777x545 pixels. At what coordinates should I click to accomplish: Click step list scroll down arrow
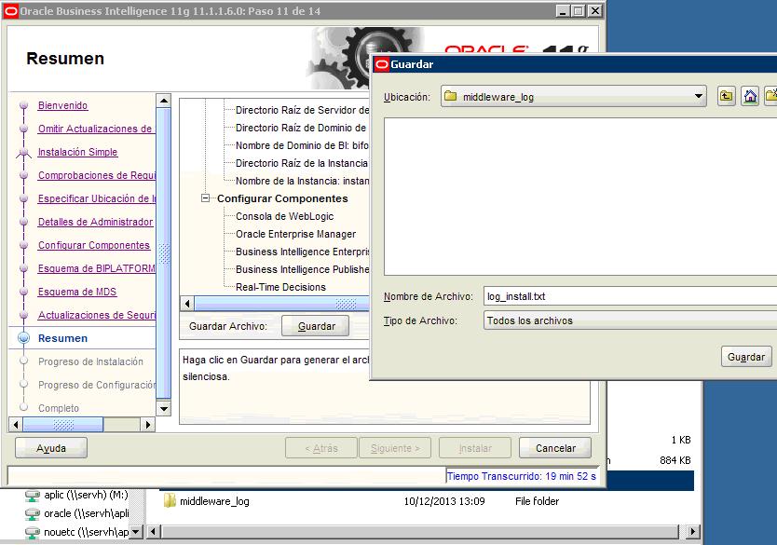point(164,408)
